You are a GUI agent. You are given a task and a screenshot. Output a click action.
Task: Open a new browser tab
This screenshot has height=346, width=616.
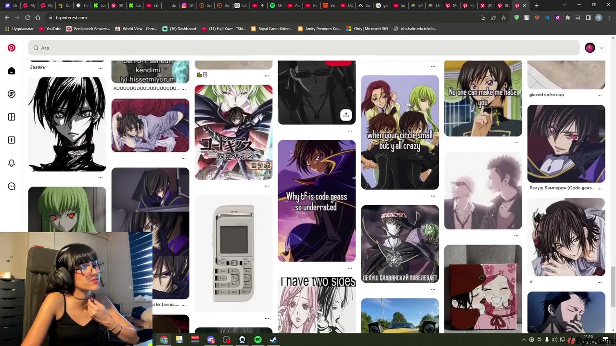(537, 5)
